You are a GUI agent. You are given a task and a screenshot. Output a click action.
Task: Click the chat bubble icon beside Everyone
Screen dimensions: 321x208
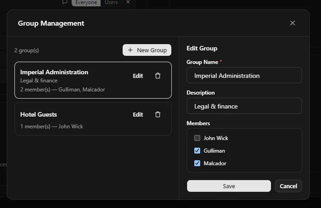click(x=65, y=2)
